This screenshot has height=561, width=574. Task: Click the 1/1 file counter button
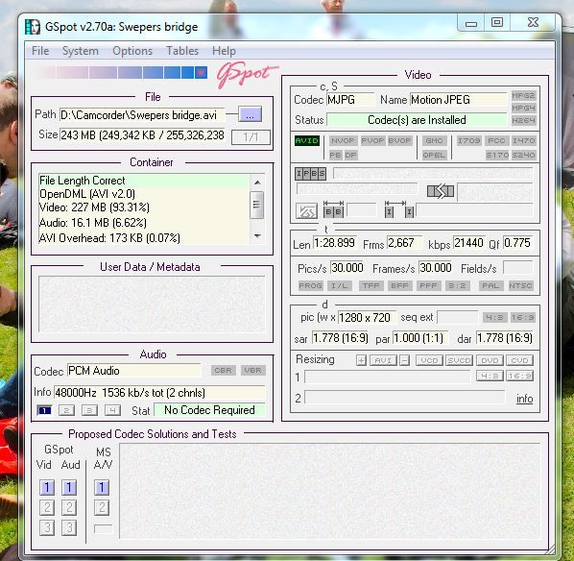click(251, 137)
